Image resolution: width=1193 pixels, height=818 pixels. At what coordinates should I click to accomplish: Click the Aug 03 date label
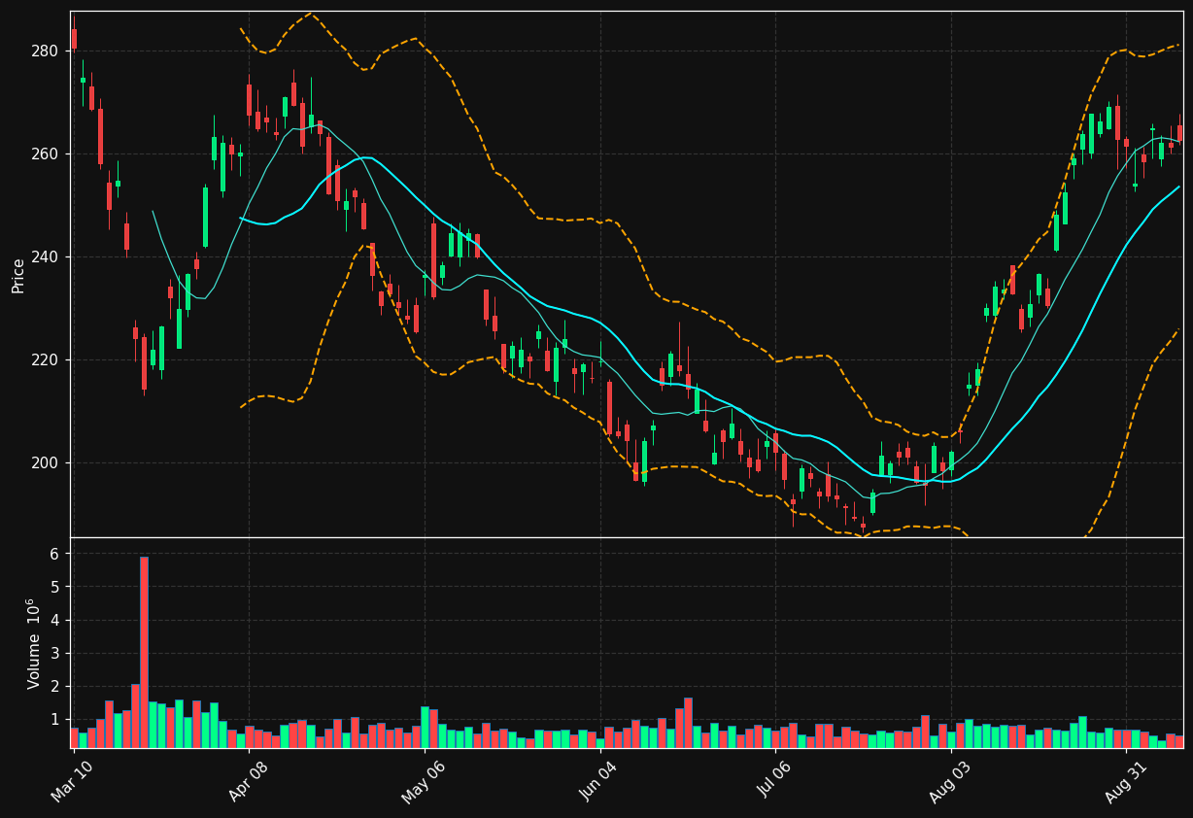950,781
